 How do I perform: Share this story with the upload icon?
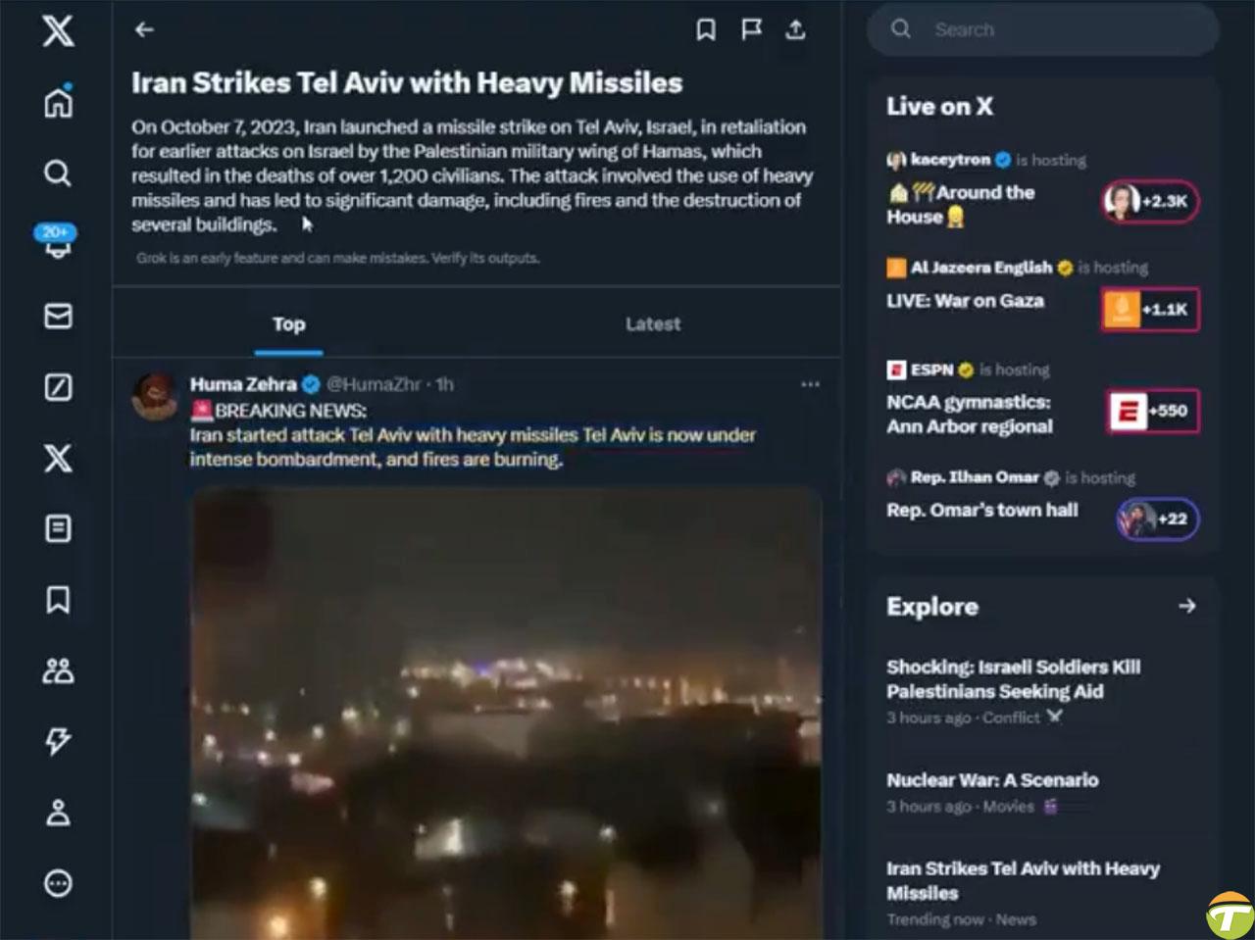[x=796, y=30]
